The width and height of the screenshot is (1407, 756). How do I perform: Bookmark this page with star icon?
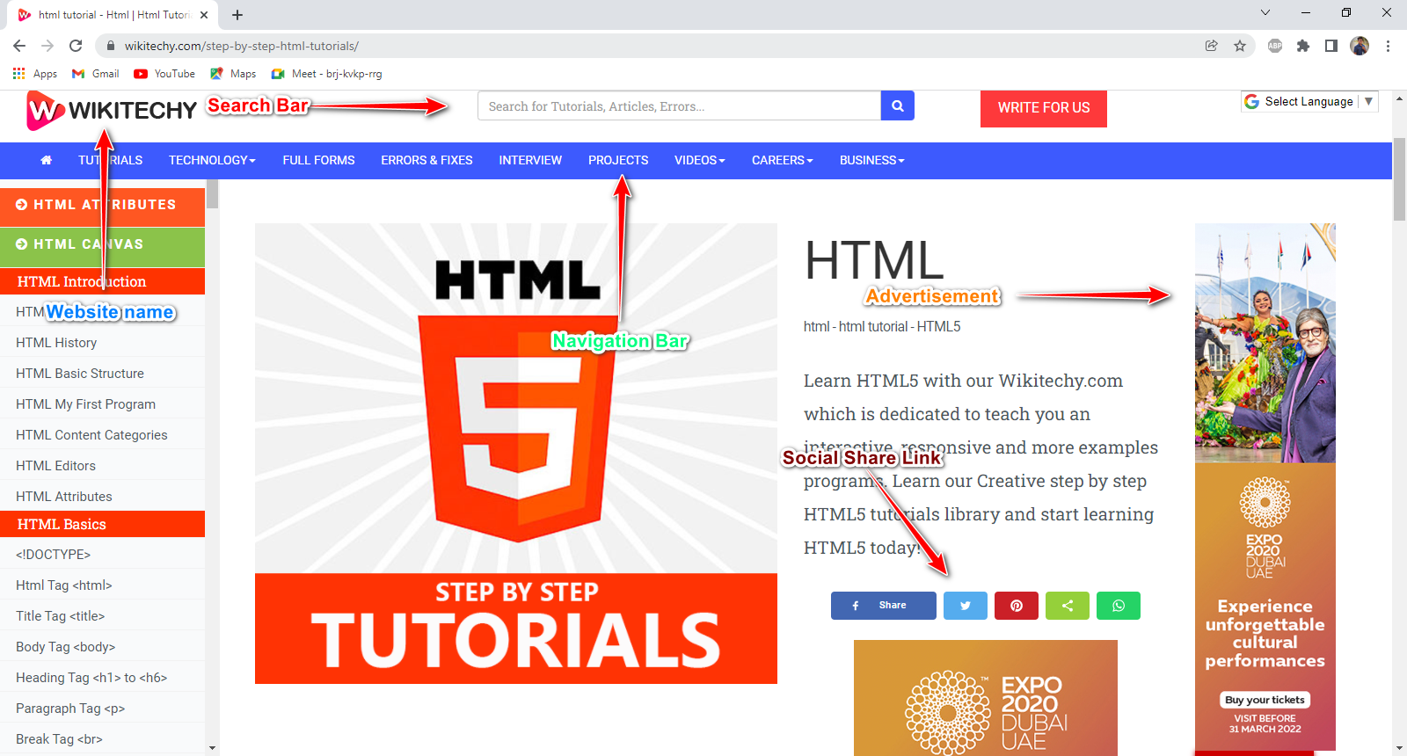1240,46
